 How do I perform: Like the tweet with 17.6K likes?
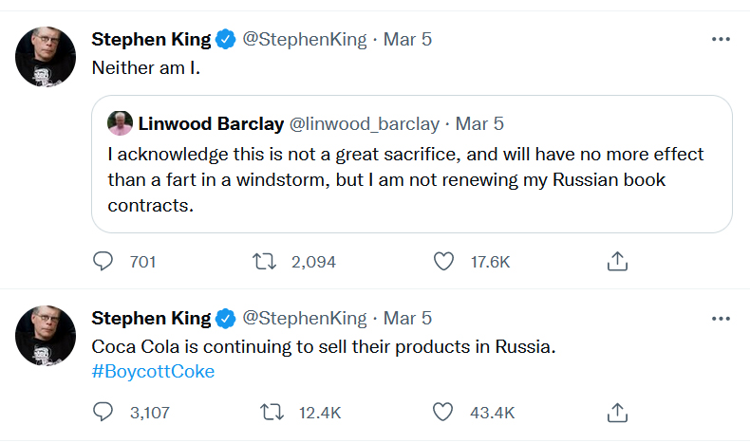(x=443, y=261)
